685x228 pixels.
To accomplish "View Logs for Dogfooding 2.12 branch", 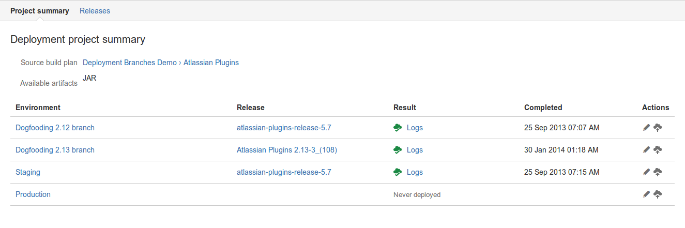I will pyautogui.click(x=415, y=128).
